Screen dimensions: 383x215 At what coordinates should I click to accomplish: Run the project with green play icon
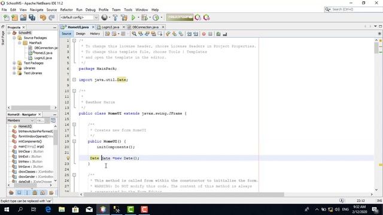click(133, 17)
